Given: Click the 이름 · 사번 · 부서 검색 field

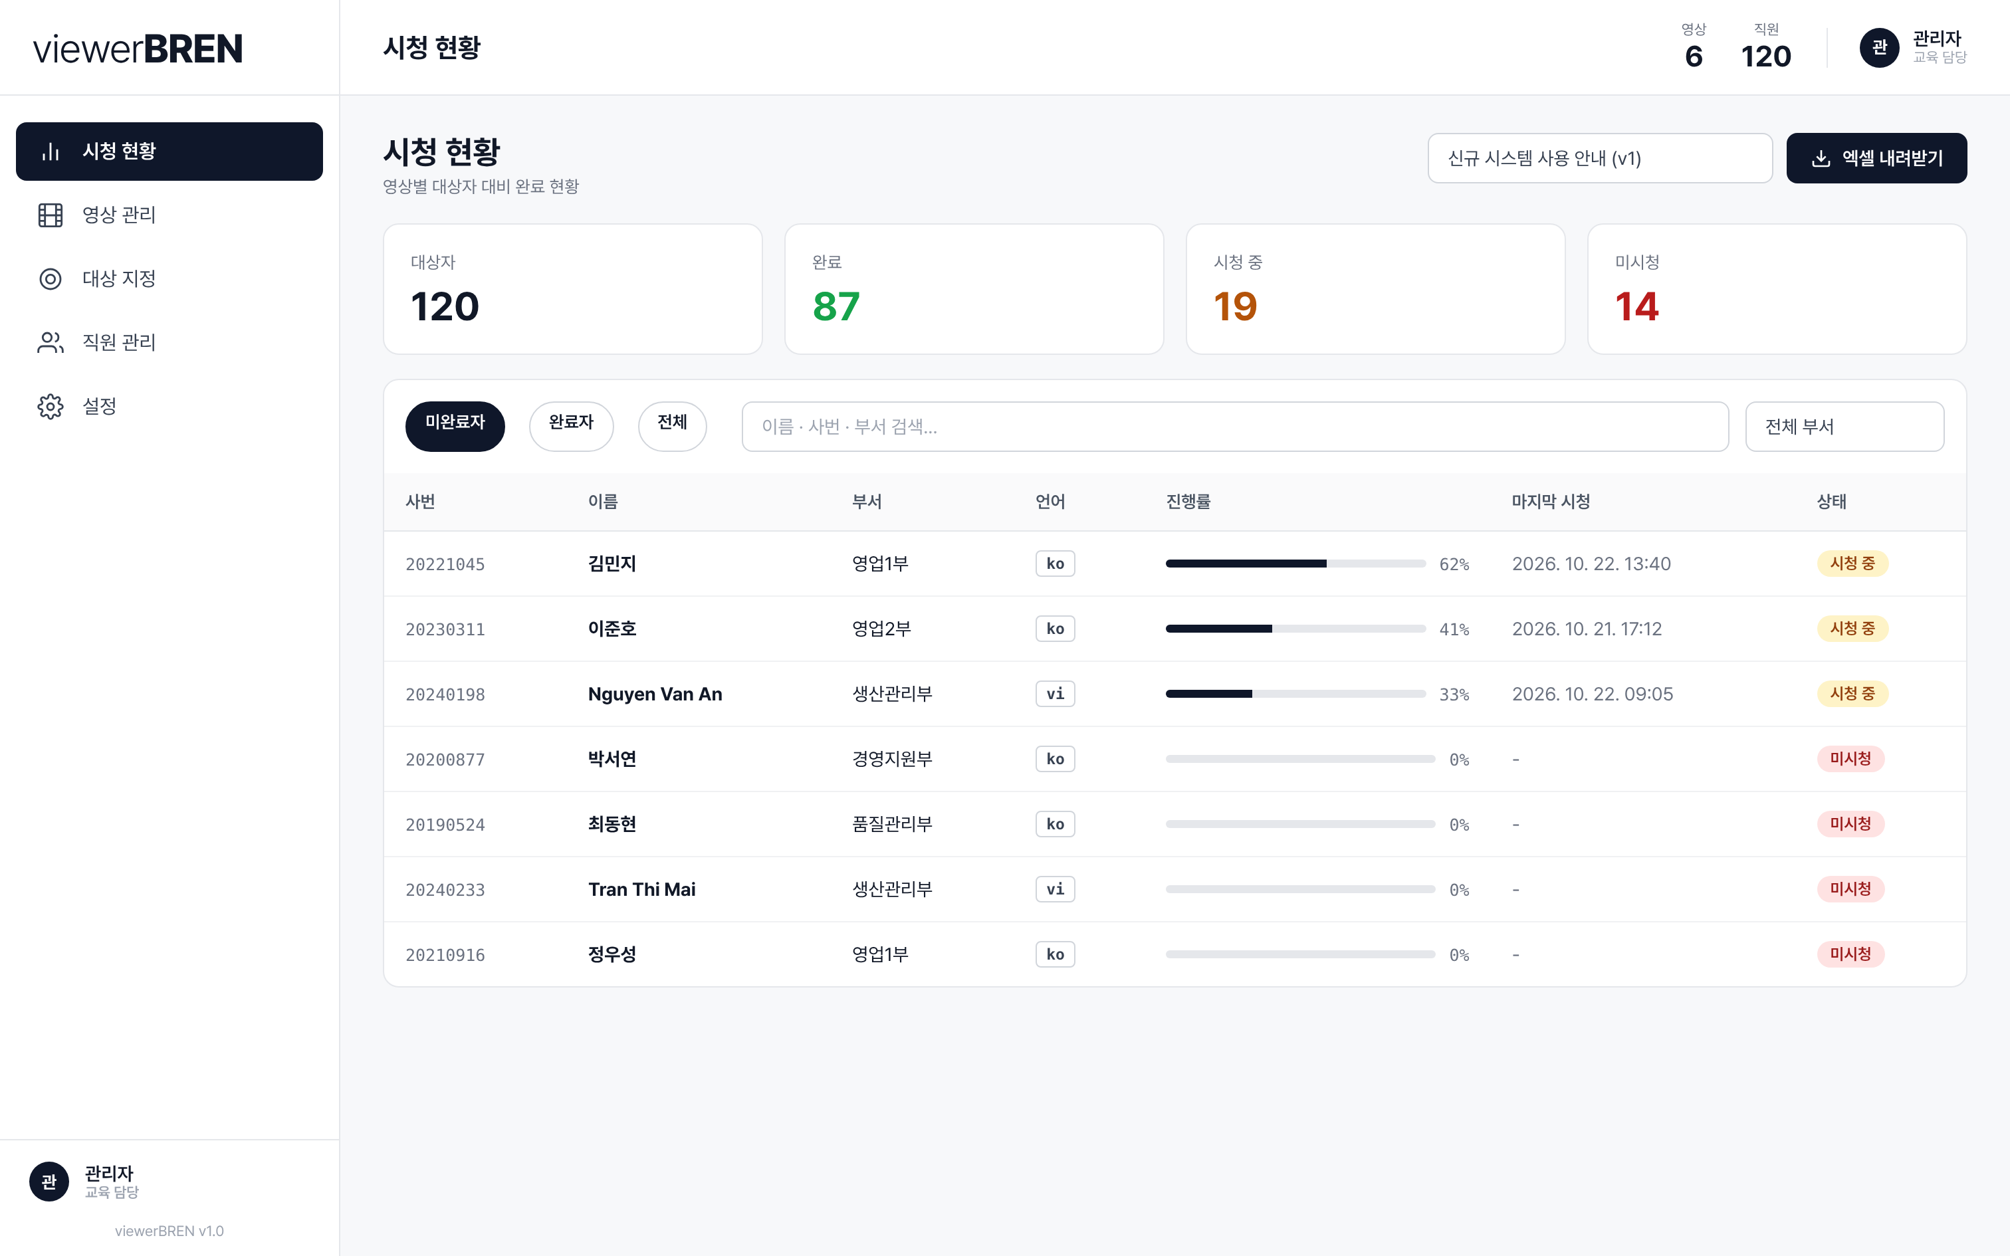Looking at the screenshot, I should pyautogui.click(x=1235, y=426).
